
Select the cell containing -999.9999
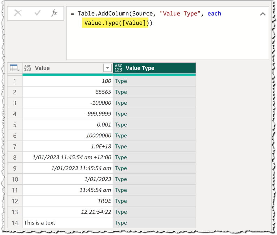[68, 114]
